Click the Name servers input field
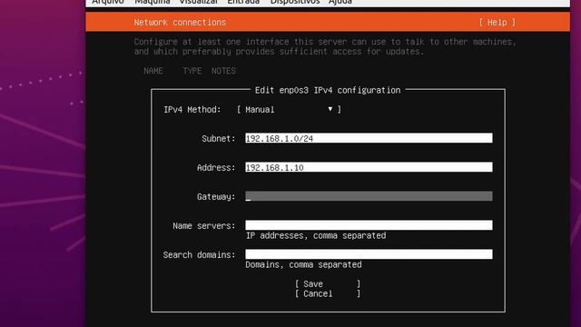The height and width of the screenshot is (327, 581). coord(369,225)
